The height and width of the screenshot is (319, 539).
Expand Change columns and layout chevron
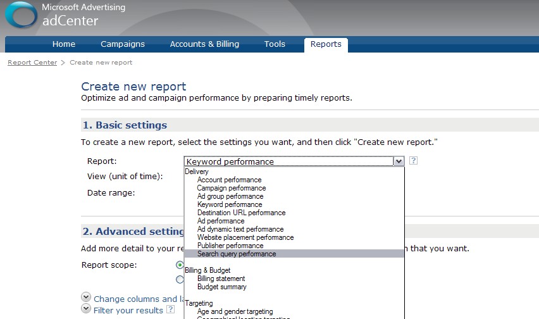(86, 297)
